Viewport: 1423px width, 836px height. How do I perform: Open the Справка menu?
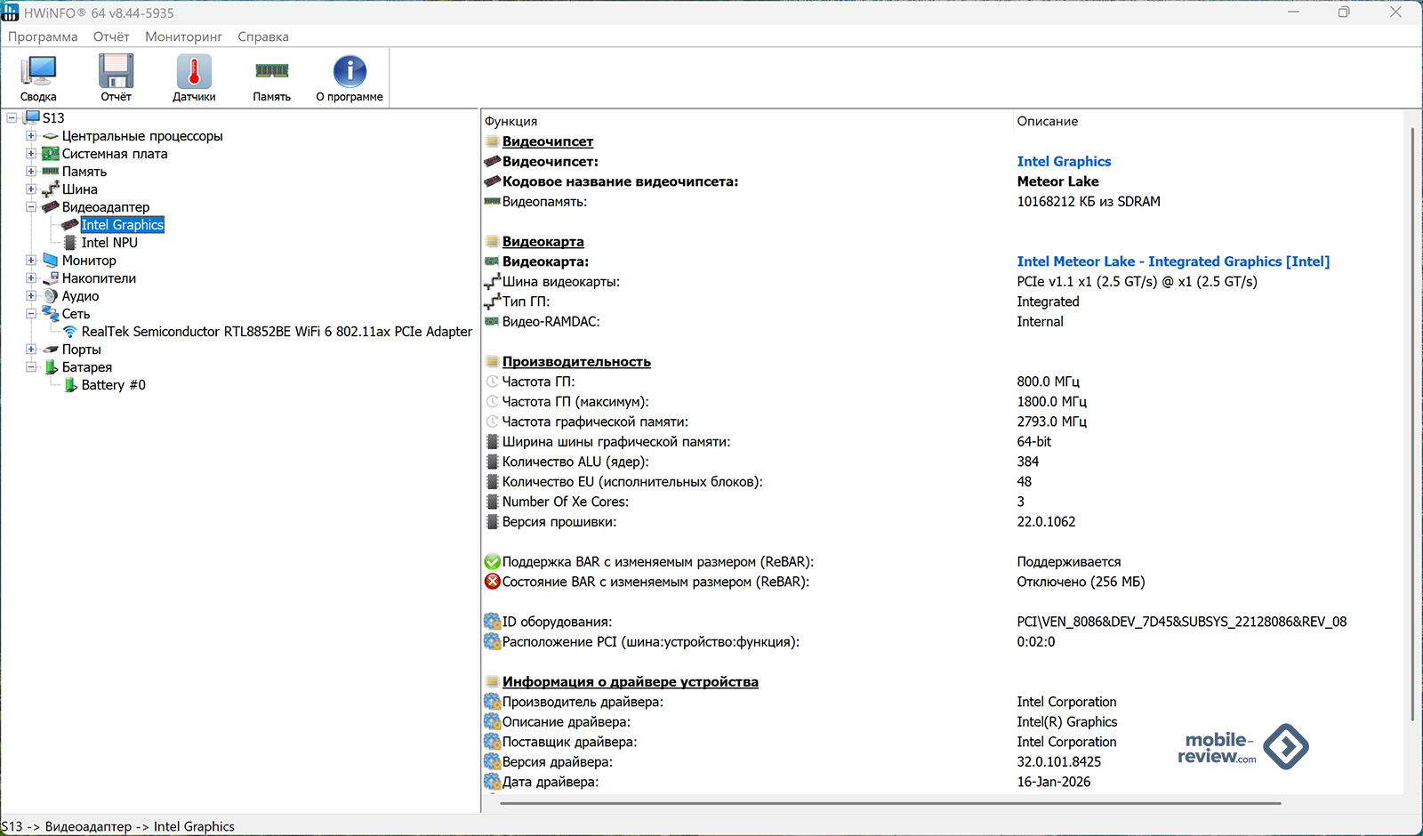262,36
